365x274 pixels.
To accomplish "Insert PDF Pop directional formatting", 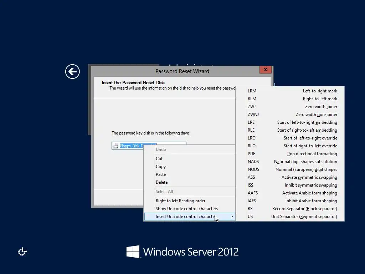I will pyautogui.click(x=290, y=154).
